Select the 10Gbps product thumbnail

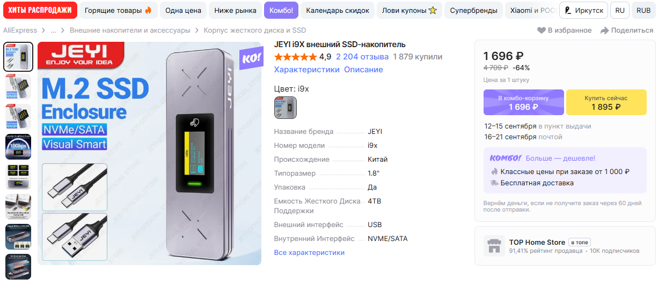point(18,147)
